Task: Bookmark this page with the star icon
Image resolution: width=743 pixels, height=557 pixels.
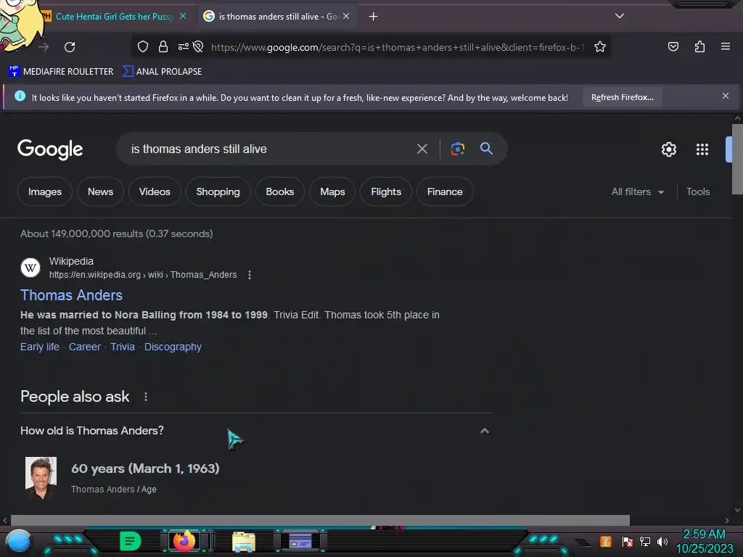Action: coord(600,46)
